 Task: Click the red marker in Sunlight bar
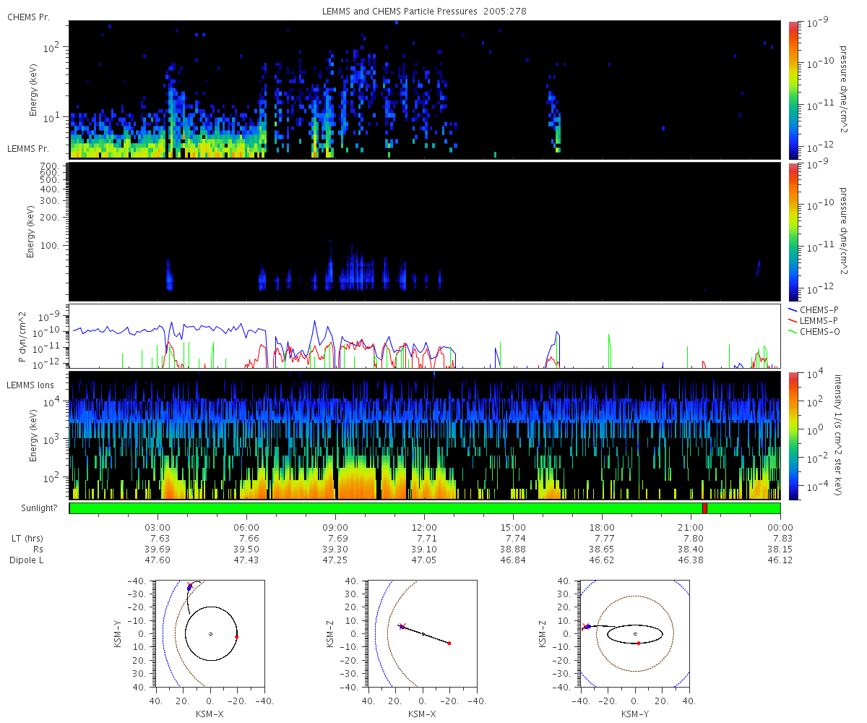pyautogui.click(x=704, y=508)
